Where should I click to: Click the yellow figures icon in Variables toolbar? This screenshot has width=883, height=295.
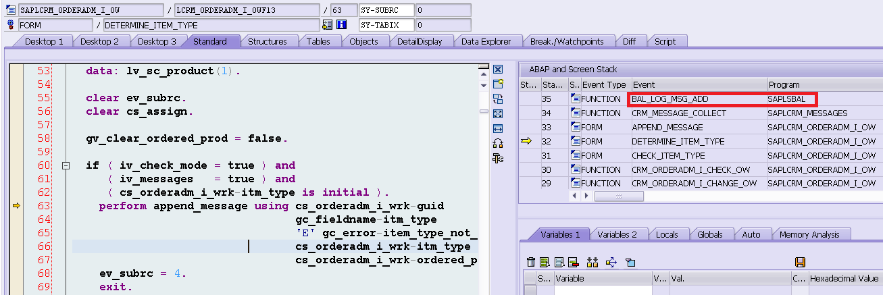click(593, 262)
